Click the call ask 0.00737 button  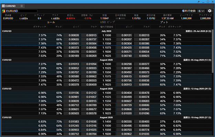pyautogui.click(x=89, y=39)
